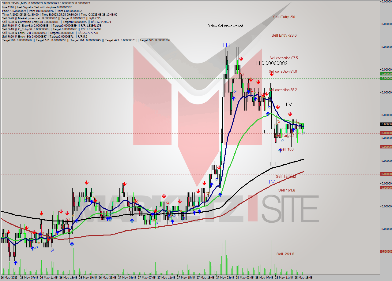This screenshot has height=281, width=392.
Task: Click the '28 May 11:45' time axis label
Action: click(x=284, y=278)
